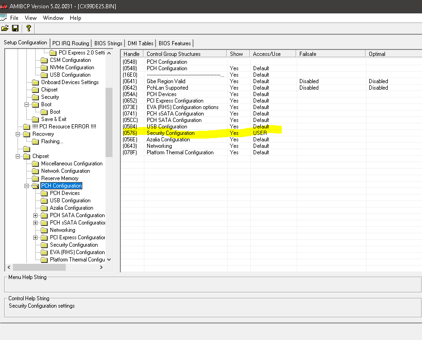This screenshot has width=422, height=340.
Task: Click the Open file toolbar icon
Action: click(5, 28)
